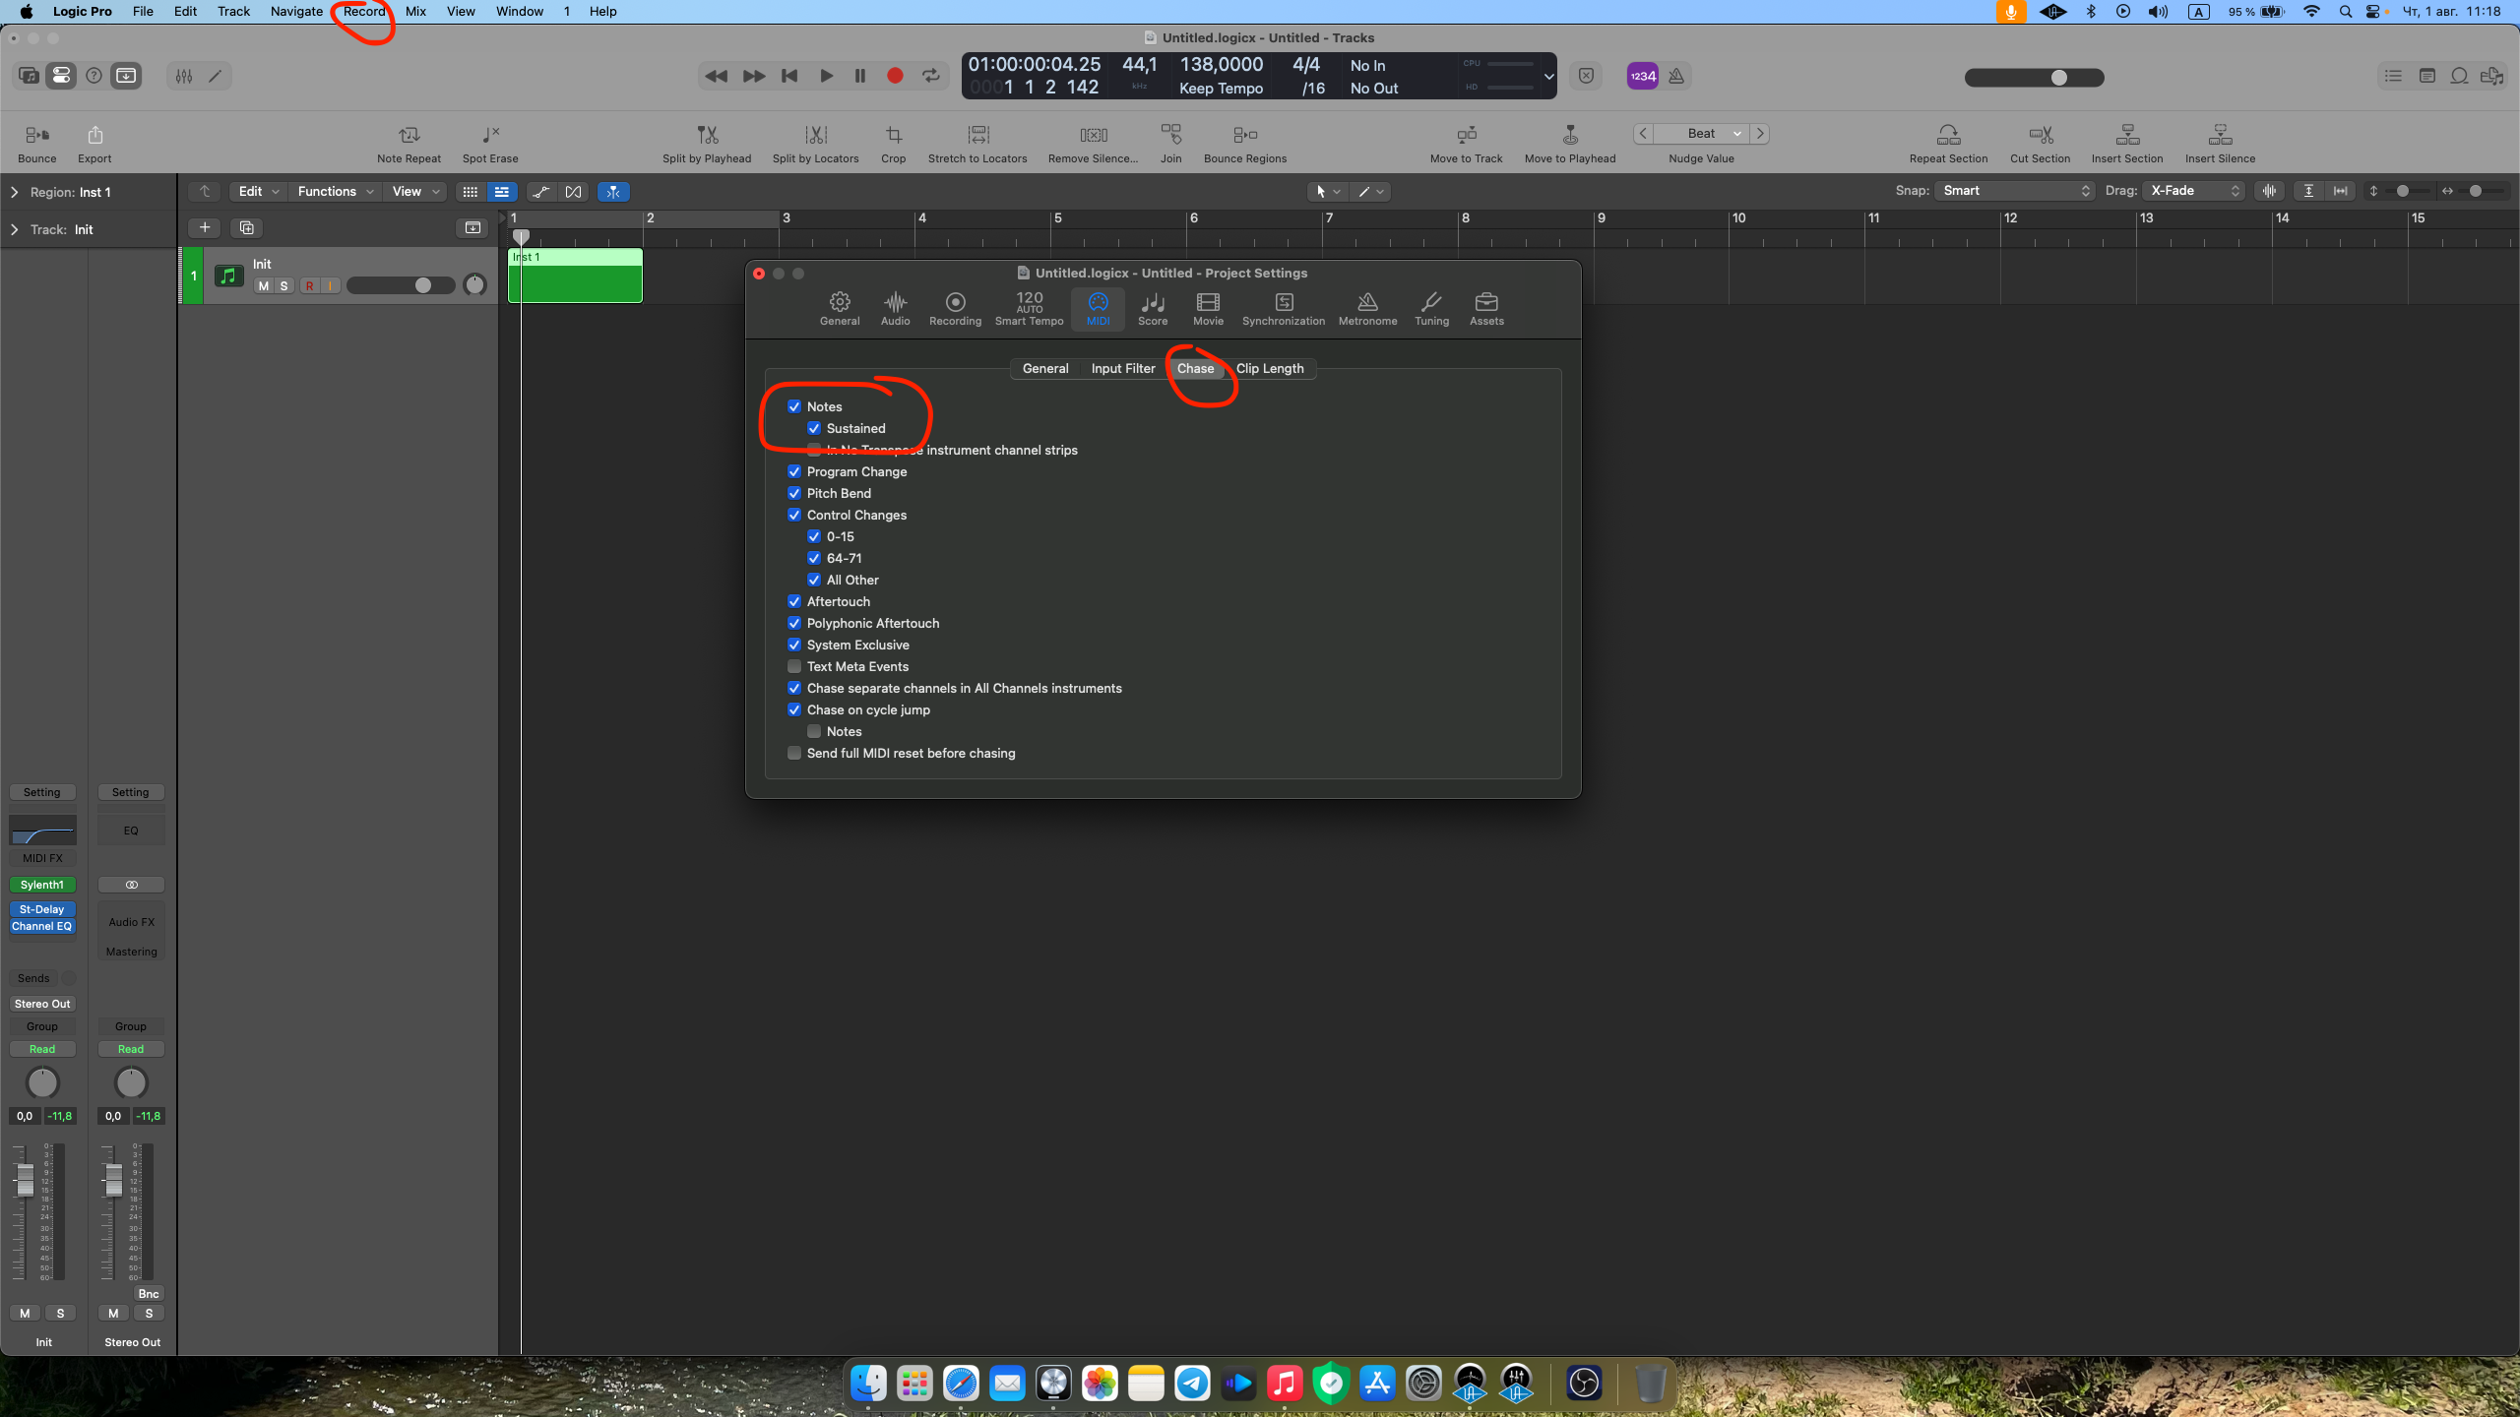
Task: Click the Sylenth1 instrument slot
Action: 41,885
